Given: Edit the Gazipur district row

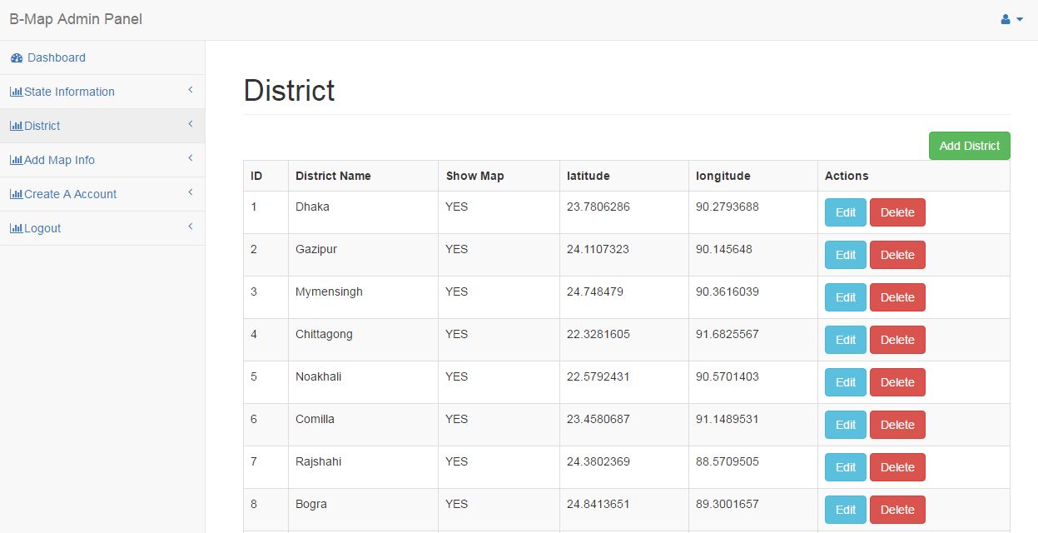Looking at the screenshot, I should (846, 255).
